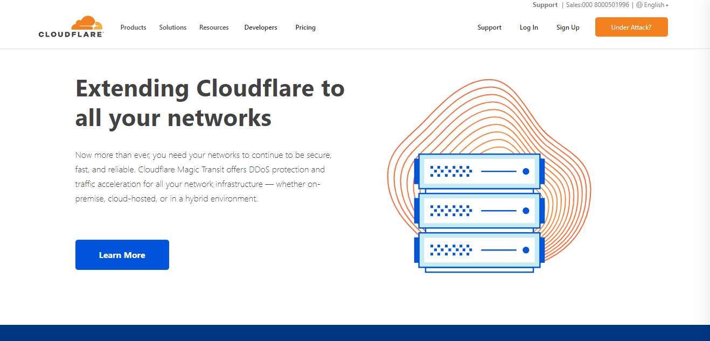Go to the Pricing page
This screenshot has height=341, width=710.
point(305,27)
